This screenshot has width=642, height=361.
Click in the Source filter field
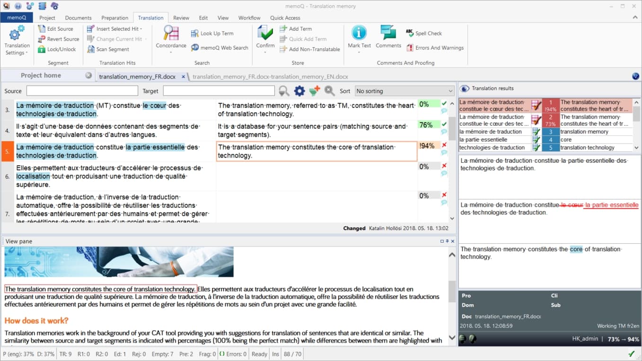tap(82, 91)
